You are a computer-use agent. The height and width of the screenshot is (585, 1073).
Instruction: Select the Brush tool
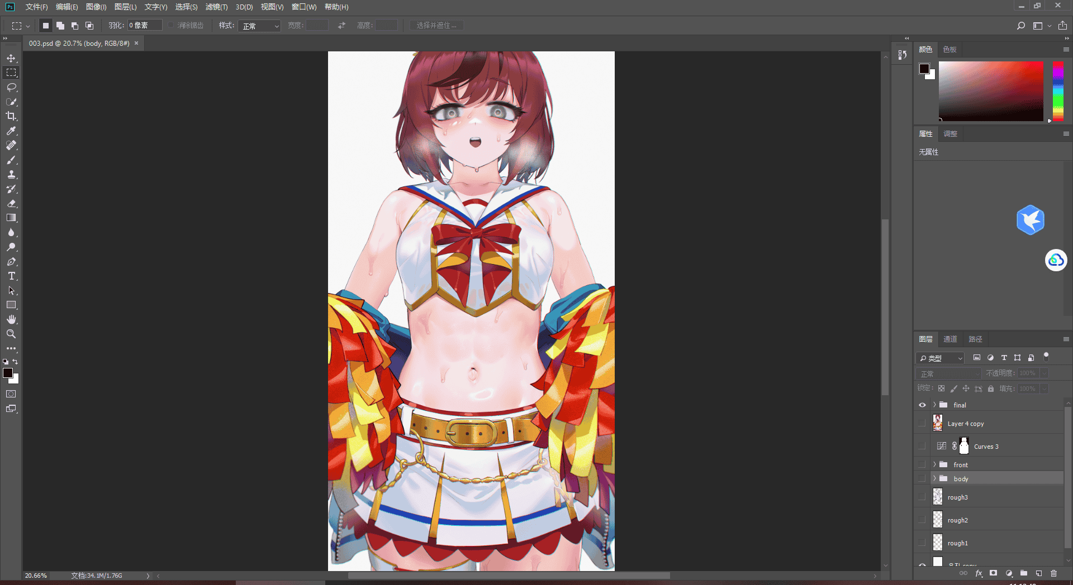11,160
